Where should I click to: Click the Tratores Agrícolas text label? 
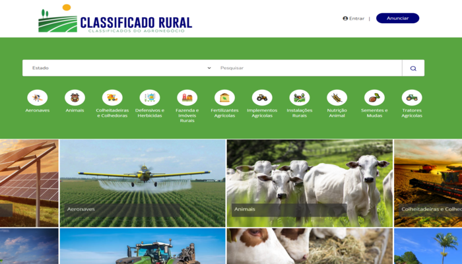412,113
